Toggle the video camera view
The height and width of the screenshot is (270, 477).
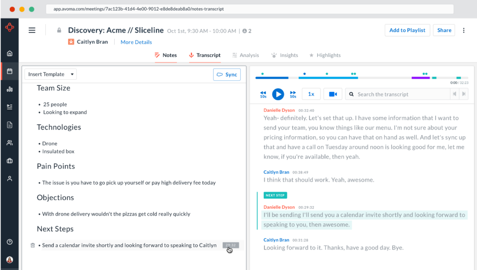click(333, 94)
